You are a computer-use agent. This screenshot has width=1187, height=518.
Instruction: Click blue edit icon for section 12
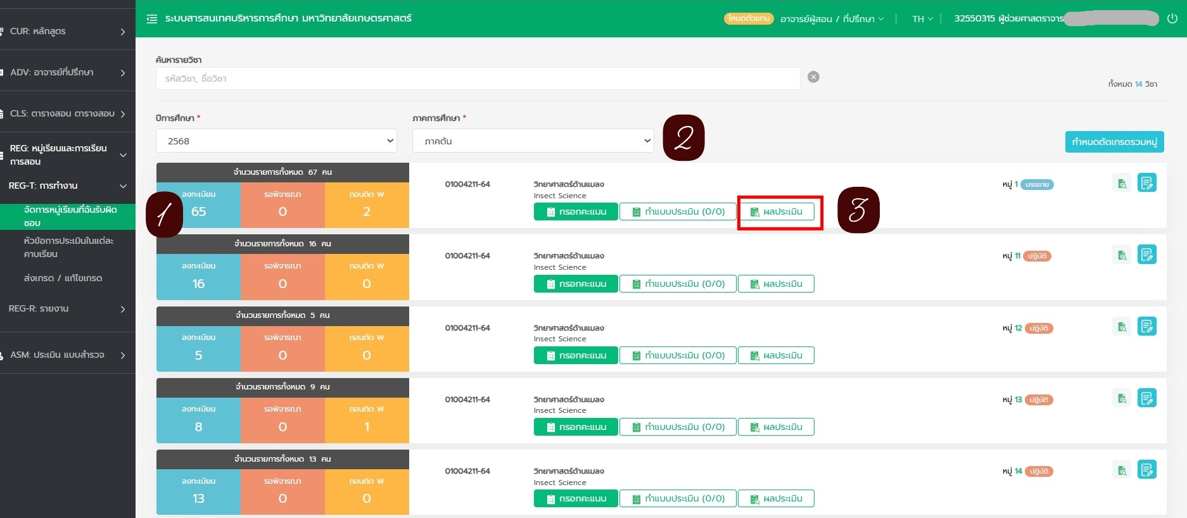click(x=1146, y=327)
